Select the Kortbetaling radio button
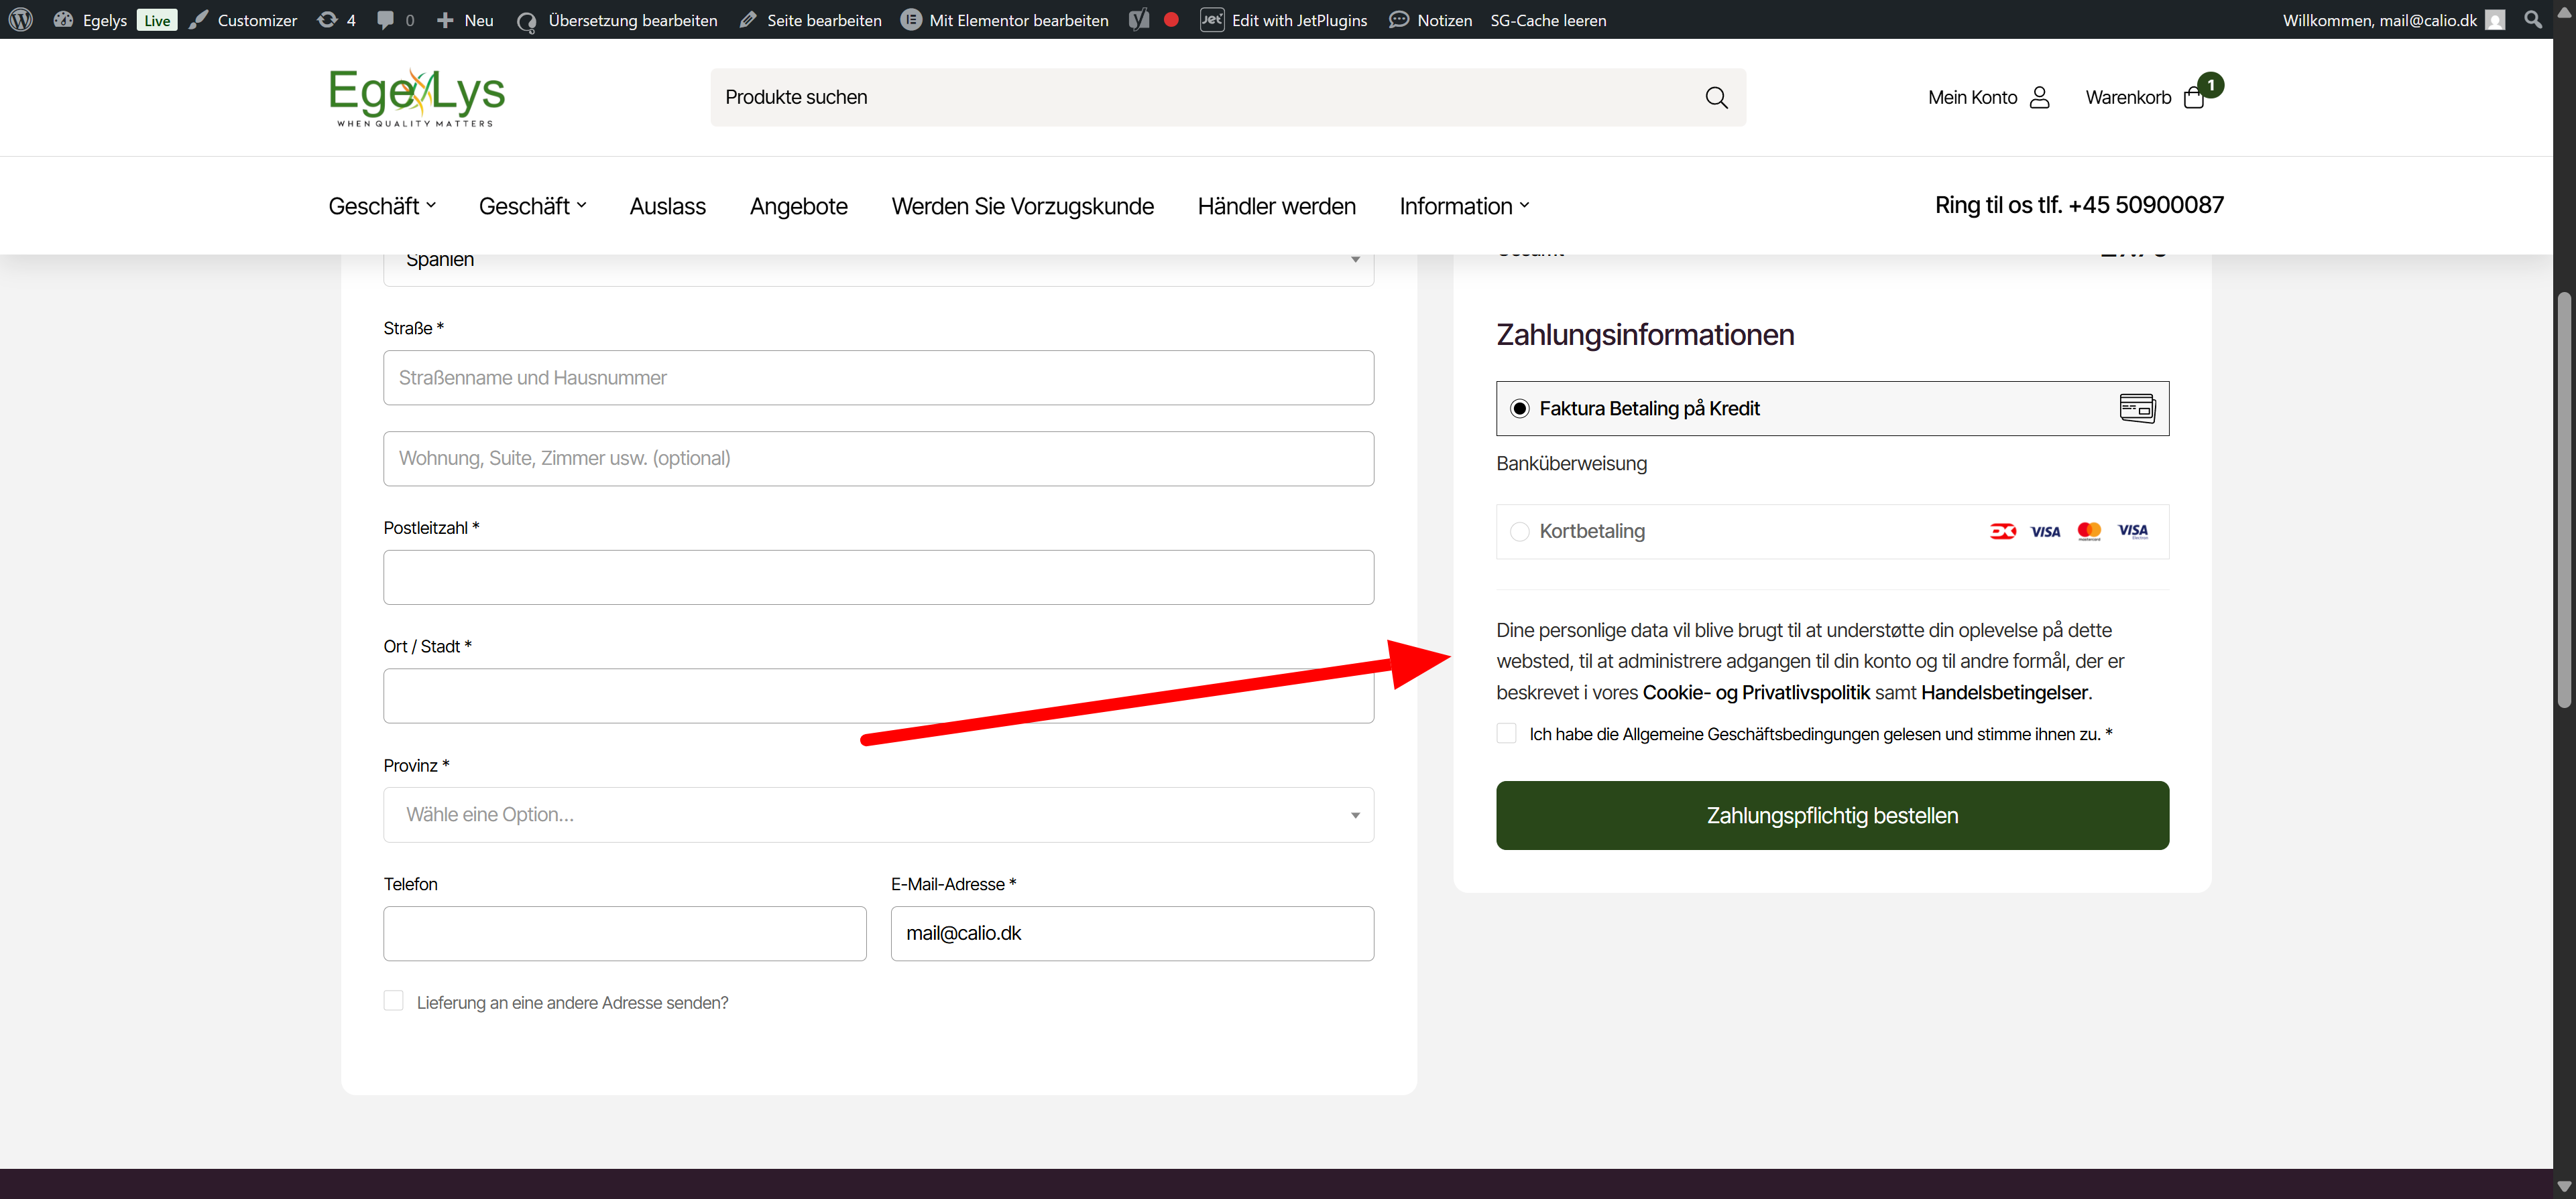 [1519, 532]
